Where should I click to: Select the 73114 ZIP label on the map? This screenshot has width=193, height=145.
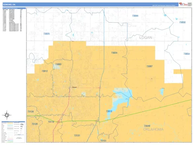pyautogui.click(x=51, y=122)
